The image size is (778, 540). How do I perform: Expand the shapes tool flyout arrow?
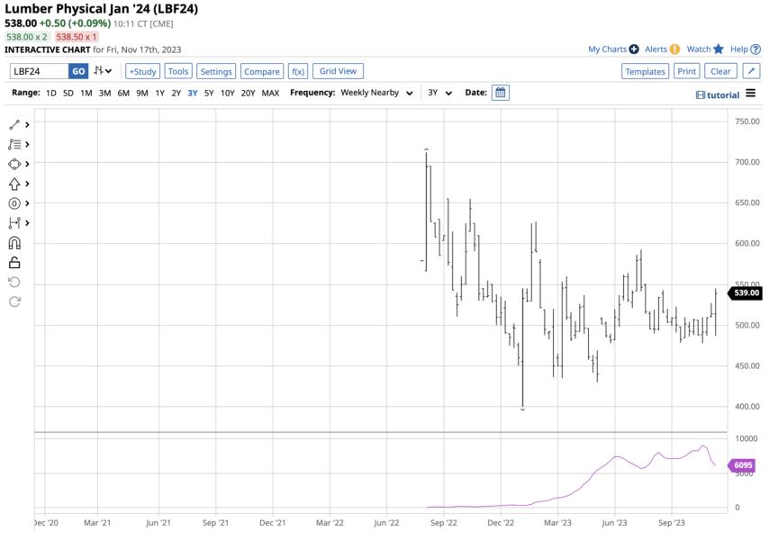tap(25, 164)
